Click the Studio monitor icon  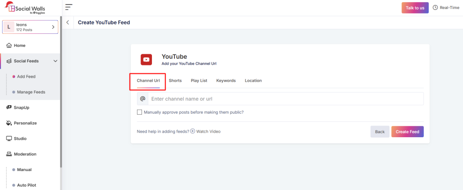(9, 139)
